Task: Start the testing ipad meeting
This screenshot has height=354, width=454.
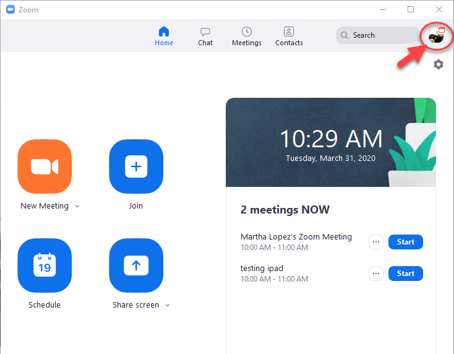Action: pos(405,274)
